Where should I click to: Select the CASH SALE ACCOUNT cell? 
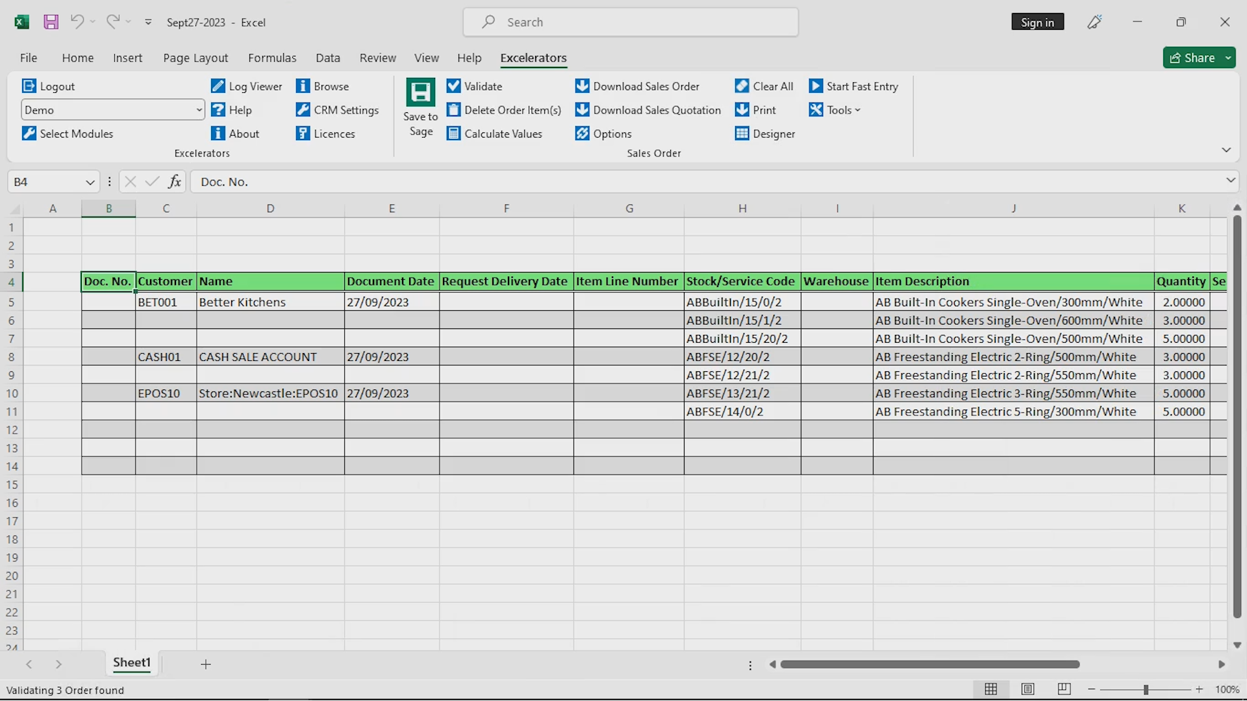click(271, 357)
